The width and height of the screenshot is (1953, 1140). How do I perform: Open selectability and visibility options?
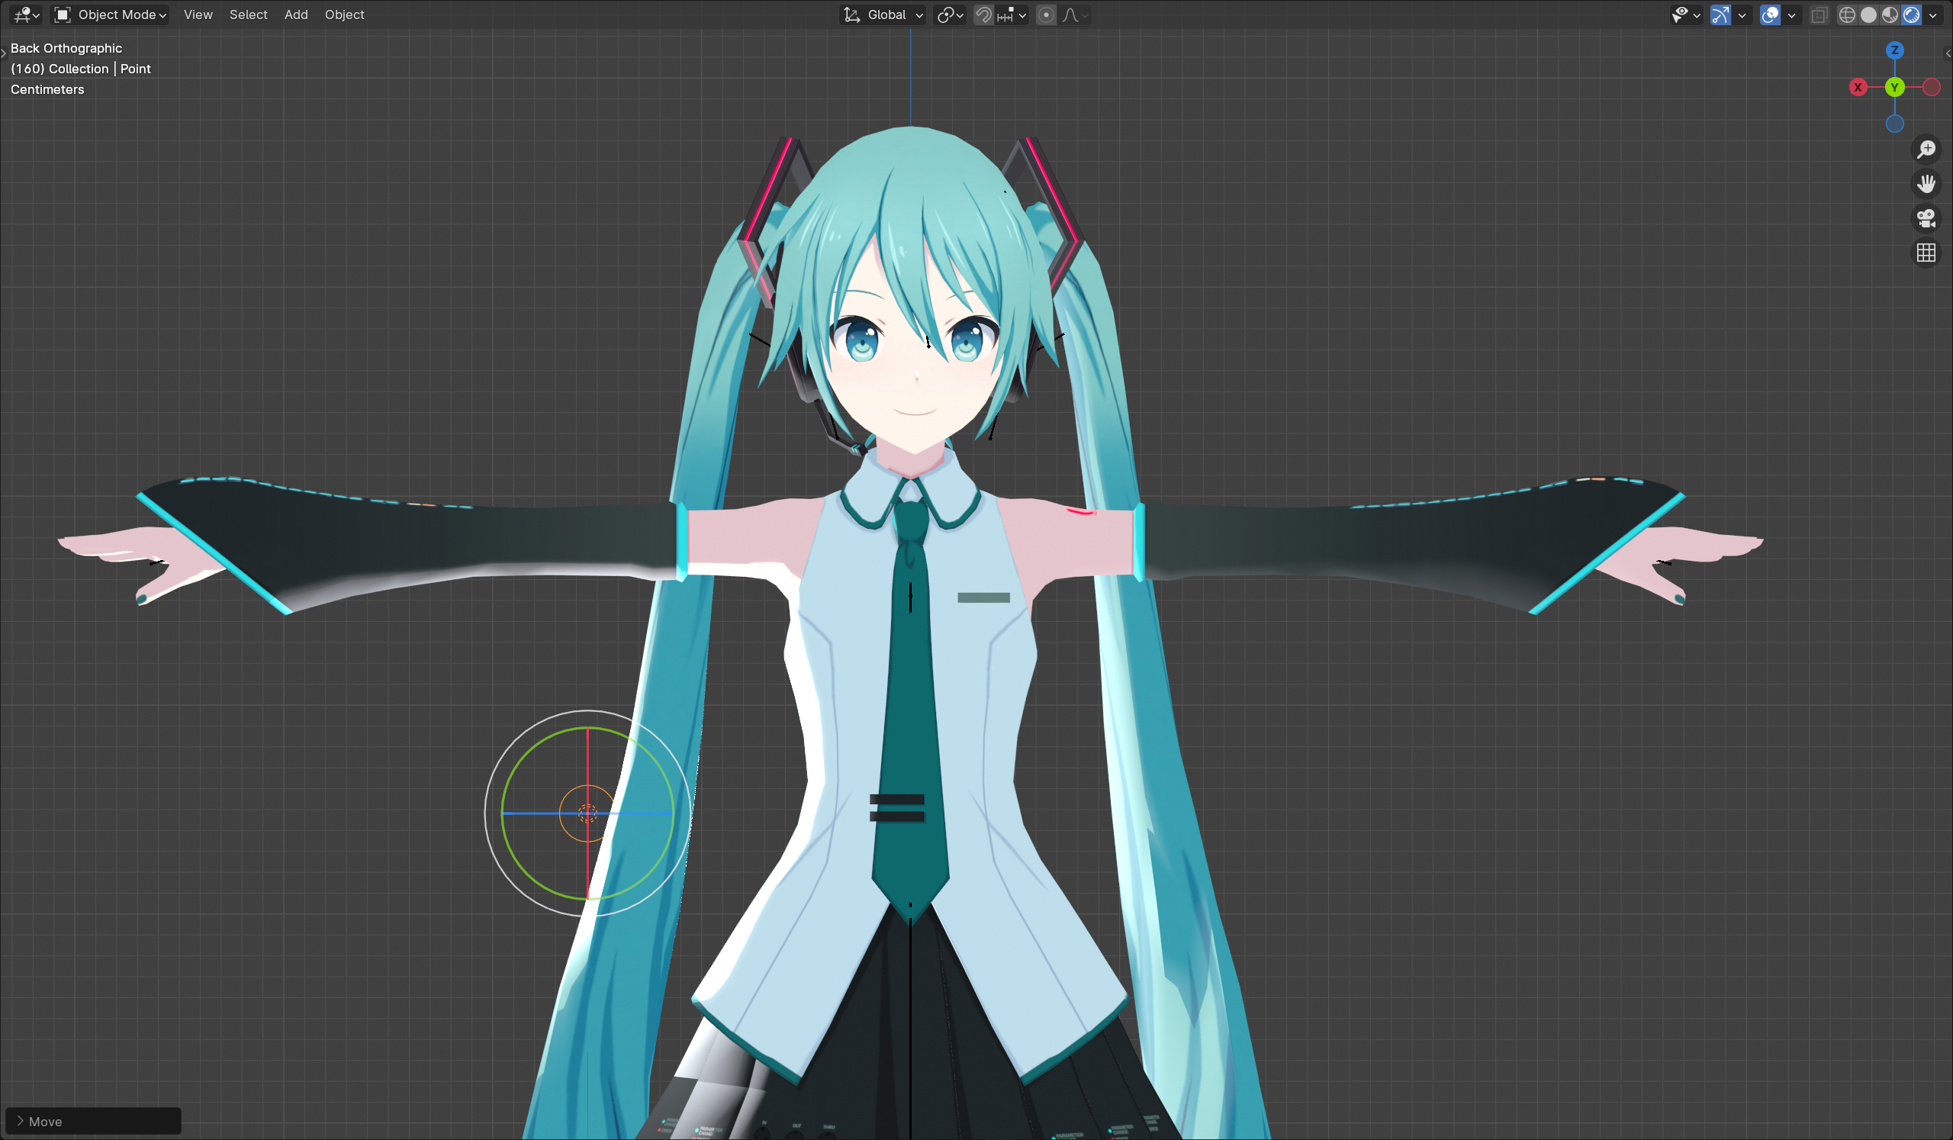1686,14
